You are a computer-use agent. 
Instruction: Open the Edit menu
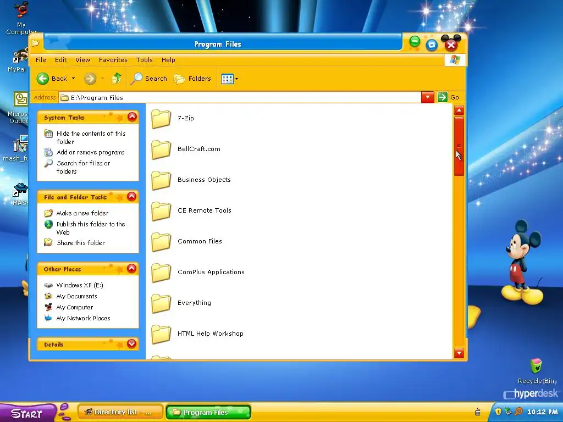60,60
